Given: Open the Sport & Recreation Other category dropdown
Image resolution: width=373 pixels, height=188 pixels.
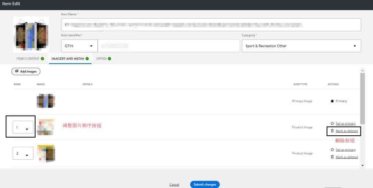Looking at the screenshot, I should [302, 46].
